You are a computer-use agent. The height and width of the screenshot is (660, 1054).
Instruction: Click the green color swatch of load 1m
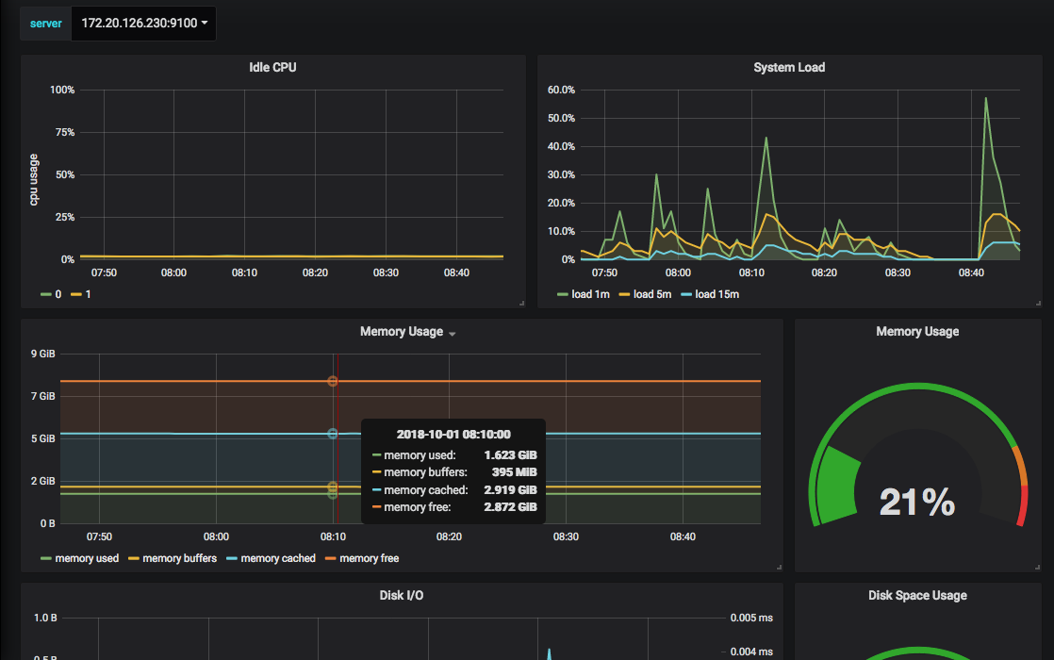click(563, 294)
